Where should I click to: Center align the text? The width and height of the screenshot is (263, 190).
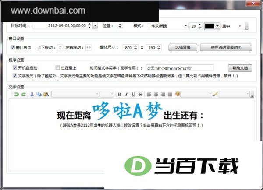click(x=156, y=95)
